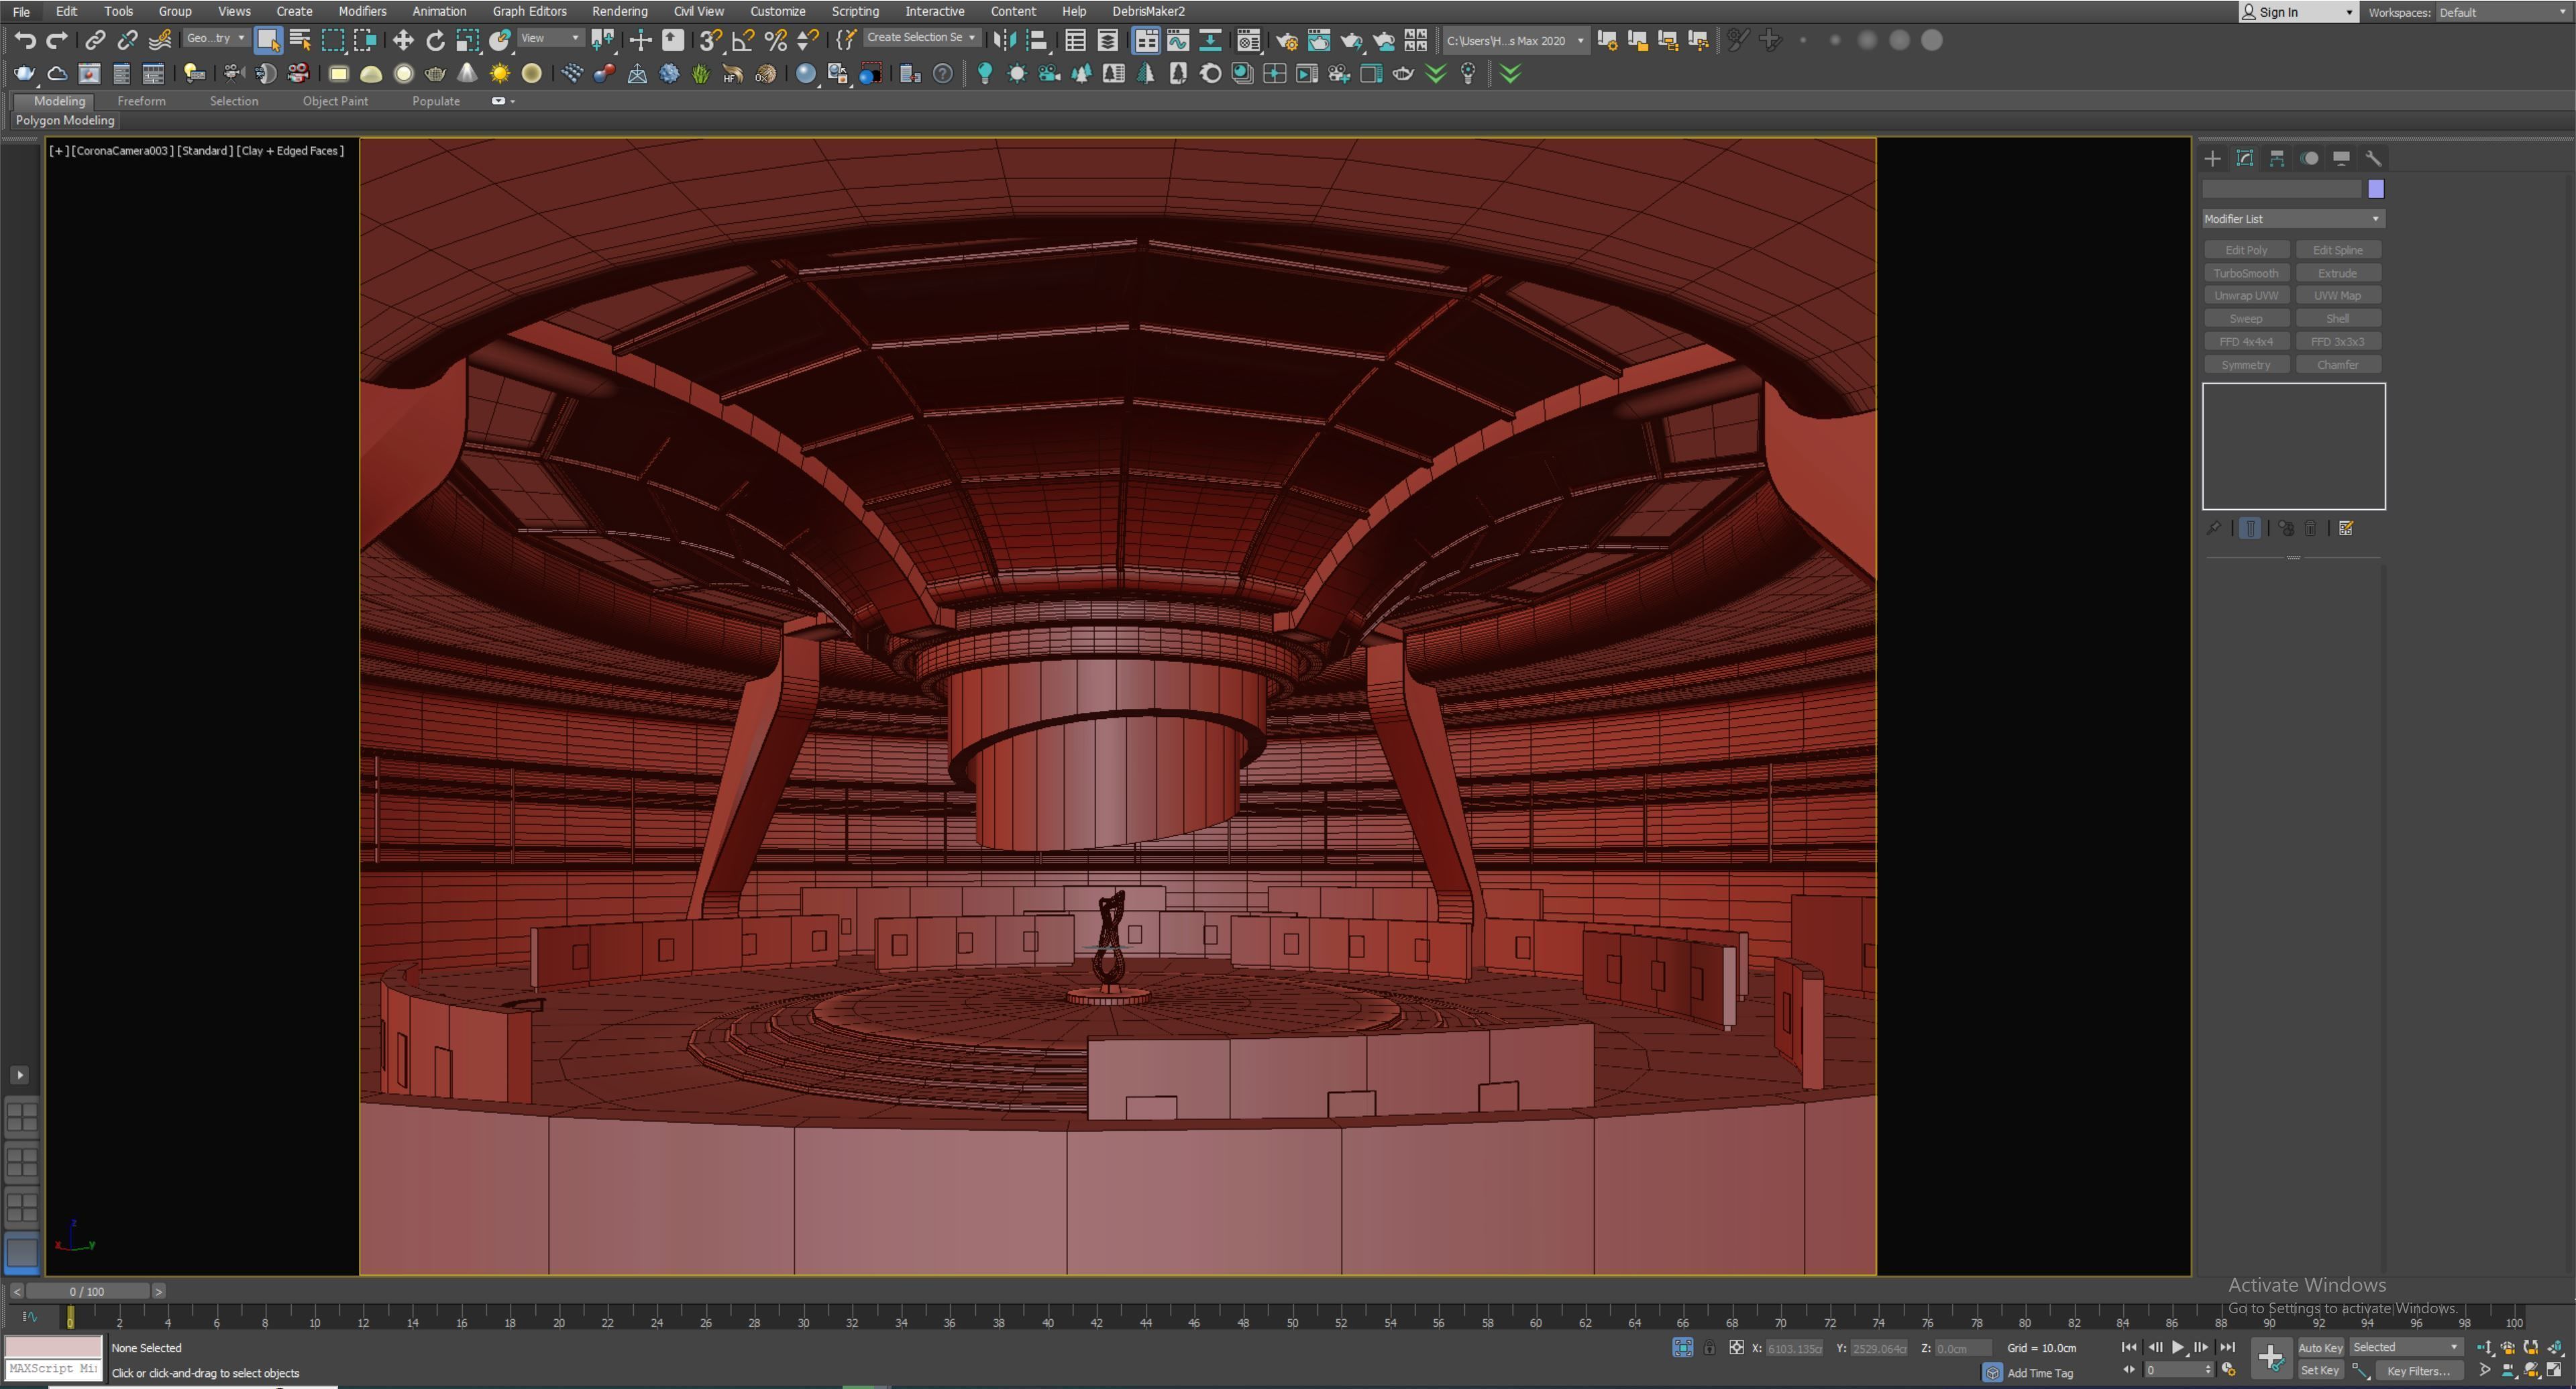Click the object color swatch
Viewport: 2576px width, 1389px height.
(2376, 189)
